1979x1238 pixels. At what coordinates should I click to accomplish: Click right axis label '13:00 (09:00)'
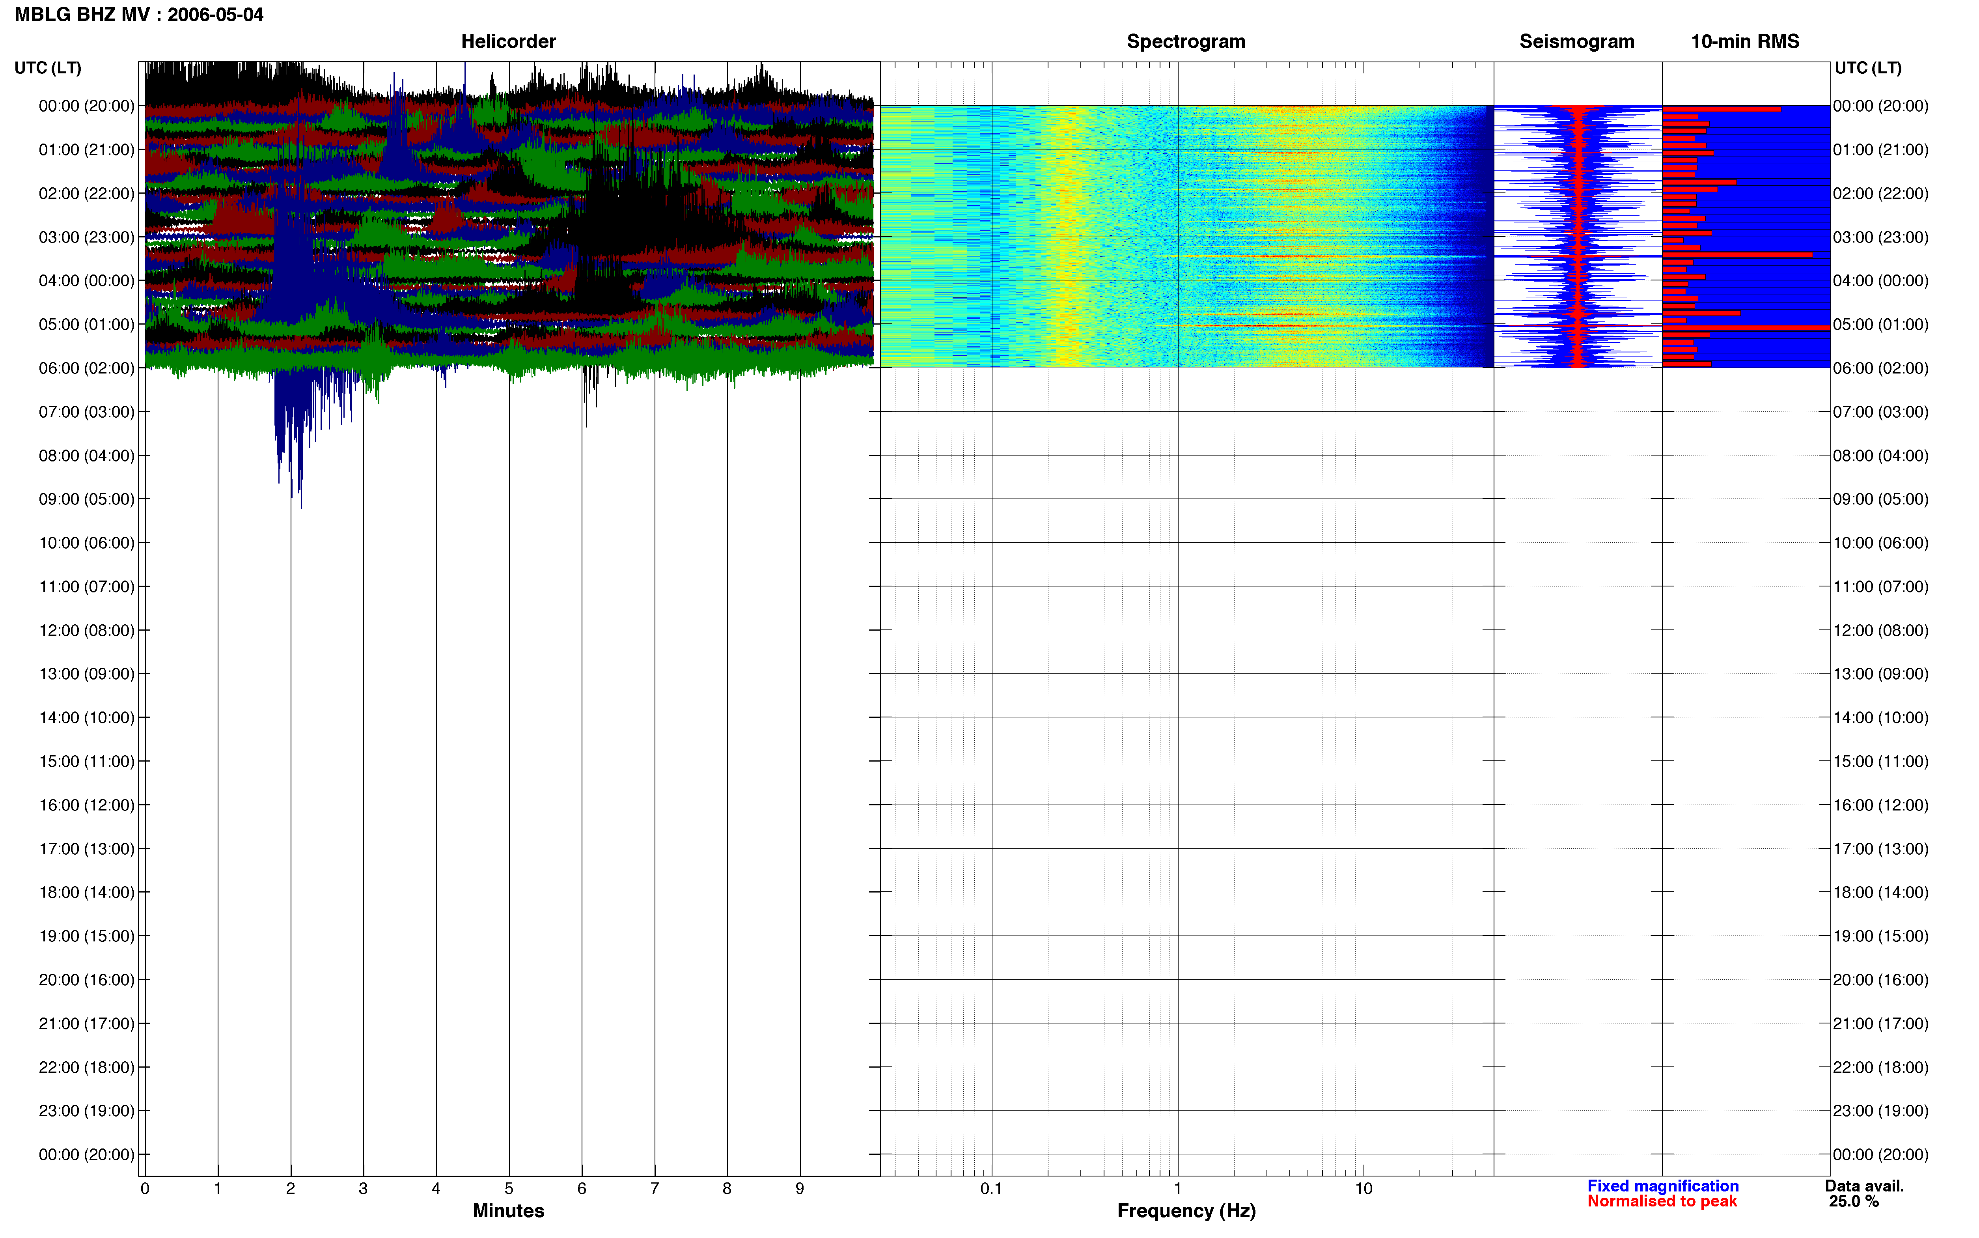[x=1881, y=674]
